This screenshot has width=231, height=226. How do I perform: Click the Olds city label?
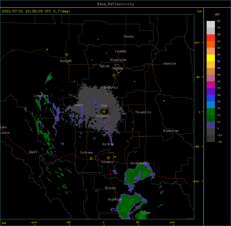(x=104, y=106)
